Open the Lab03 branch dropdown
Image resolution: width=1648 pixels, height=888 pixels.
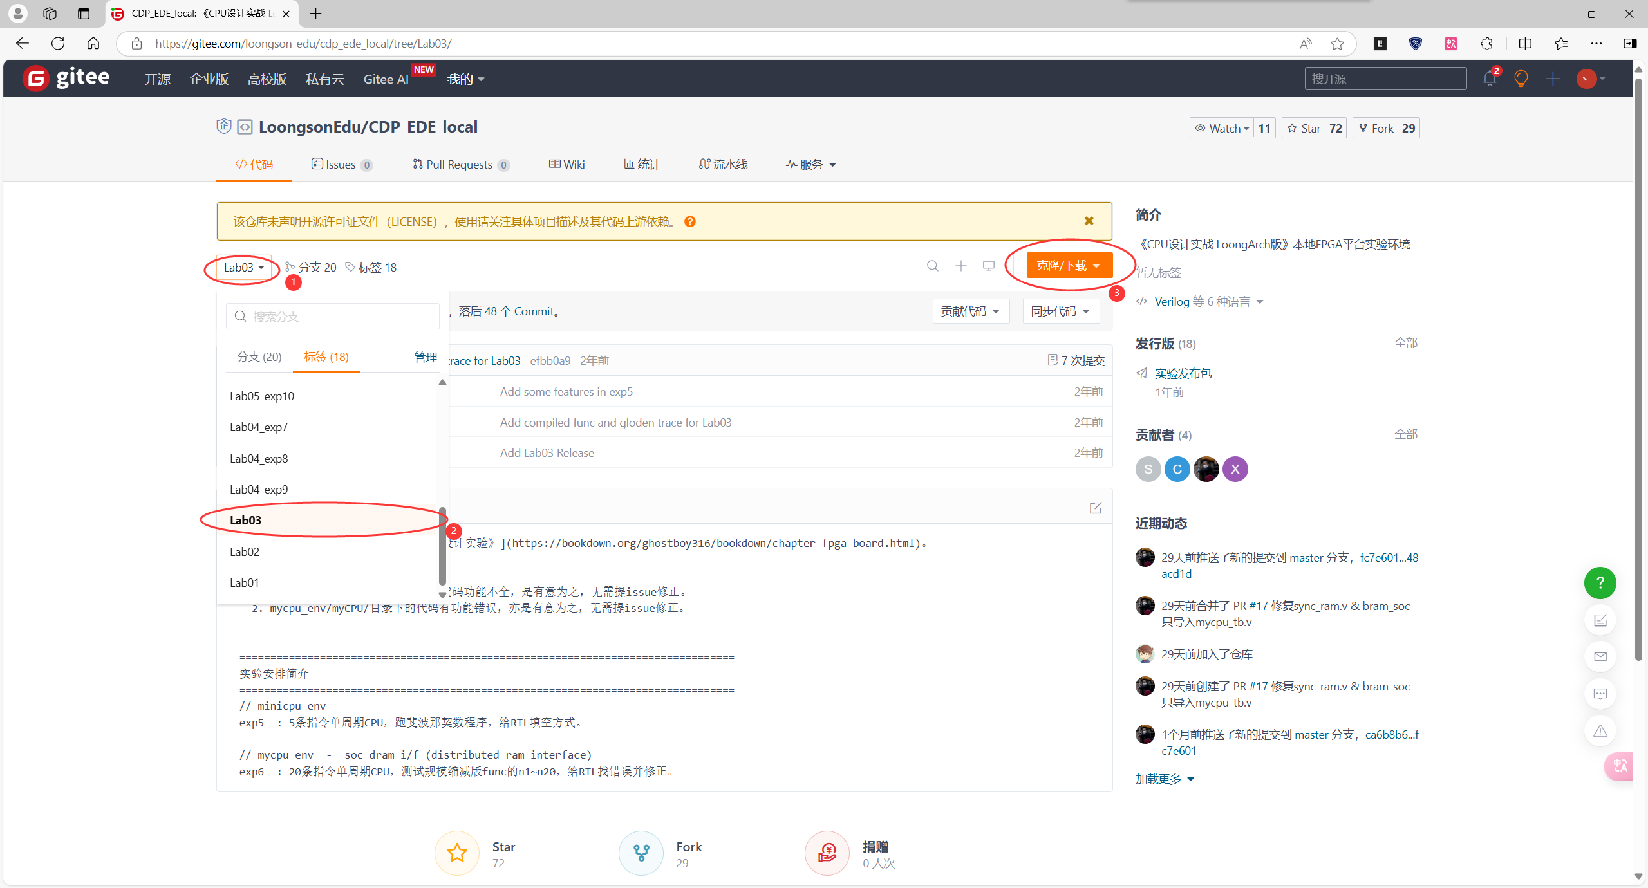[244, 268]
